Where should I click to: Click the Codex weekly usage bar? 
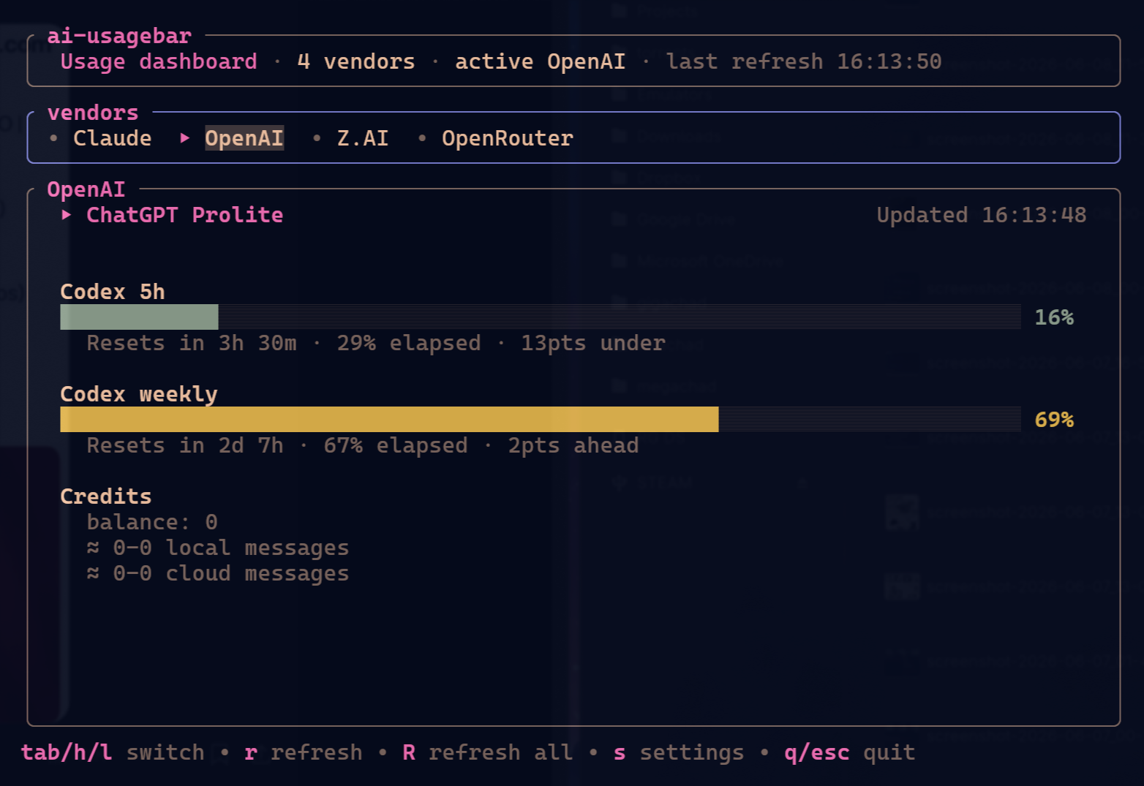(x=540, y=419)
